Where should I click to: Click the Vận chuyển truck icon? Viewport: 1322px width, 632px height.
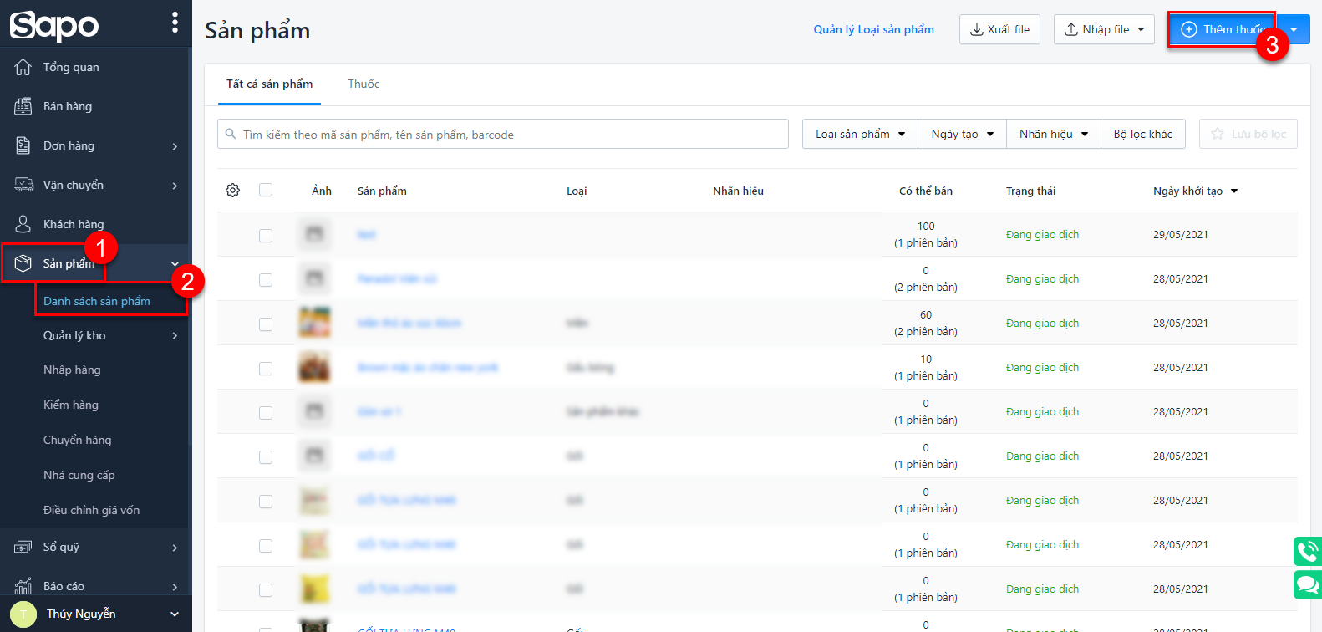coord(23,185)
